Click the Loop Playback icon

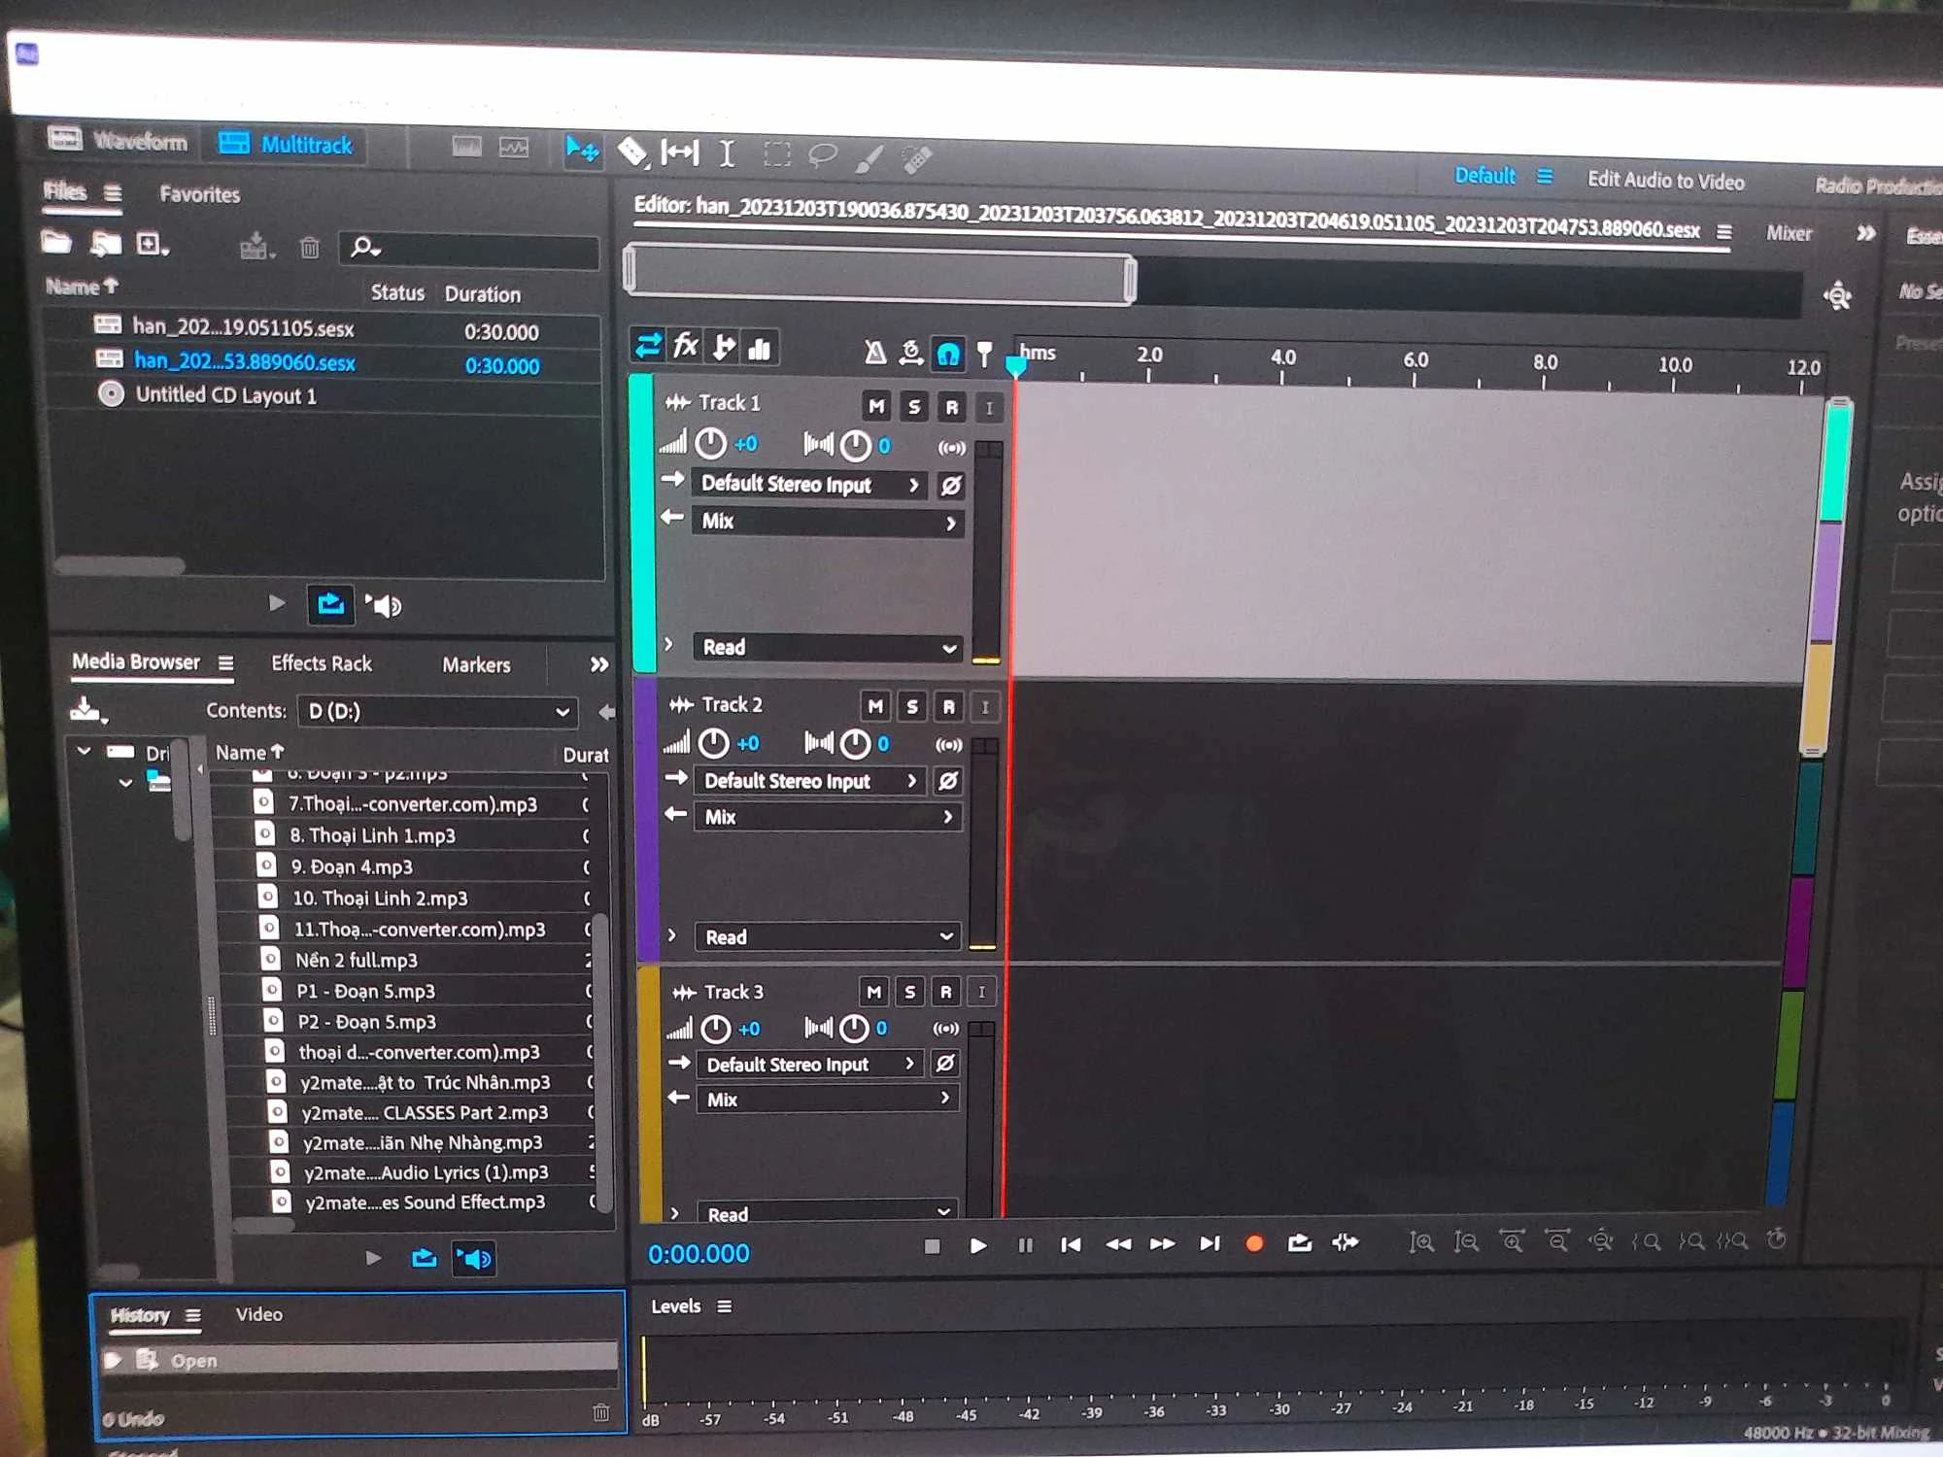(1299, 1243)
